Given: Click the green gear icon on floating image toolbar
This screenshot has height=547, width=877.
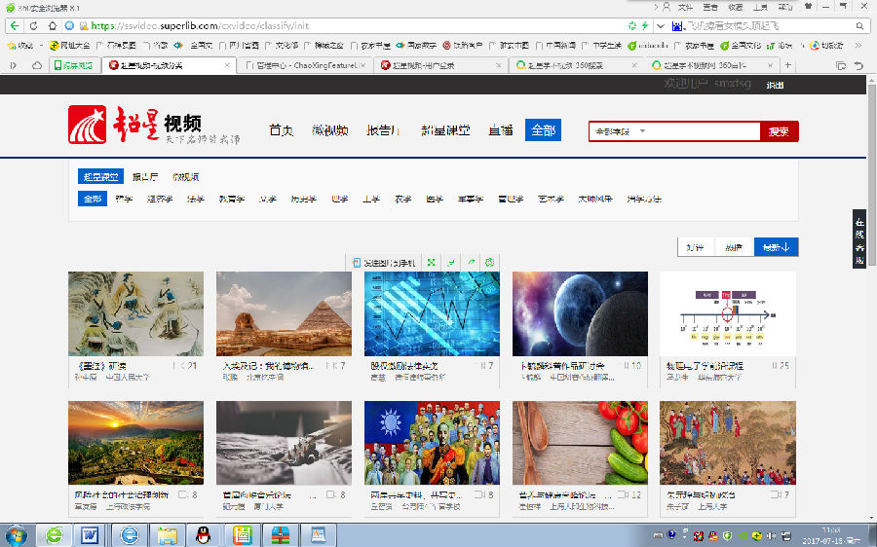Looking at the screenshot, I should click(490, 263).
